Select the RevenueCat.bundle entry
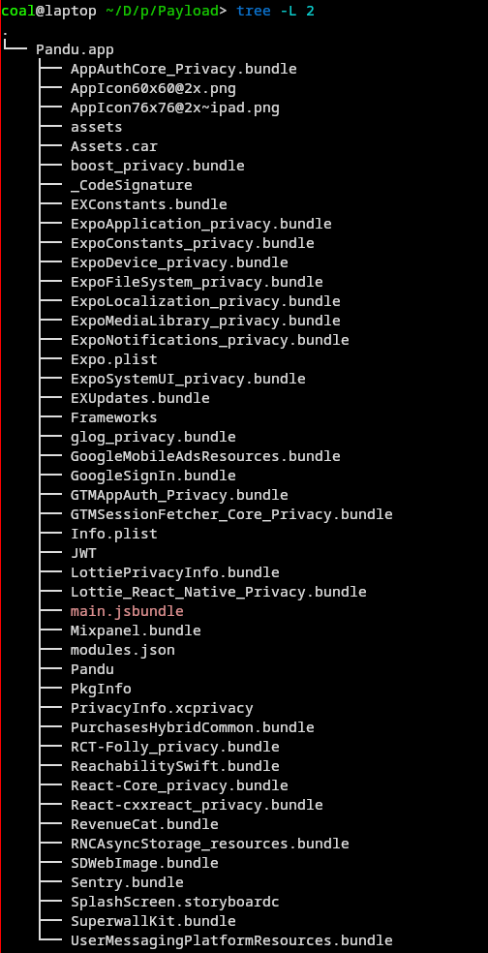Screen dimensions: 488x953 144,824
